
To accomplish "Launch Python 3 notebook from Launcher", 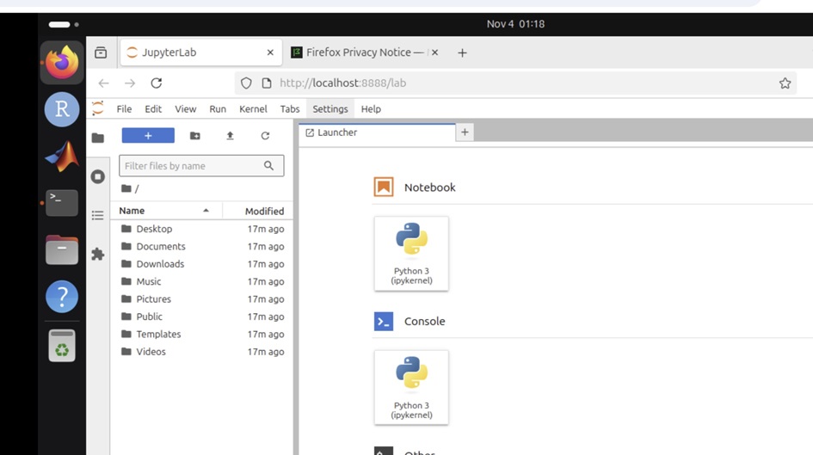I will 411,253.
